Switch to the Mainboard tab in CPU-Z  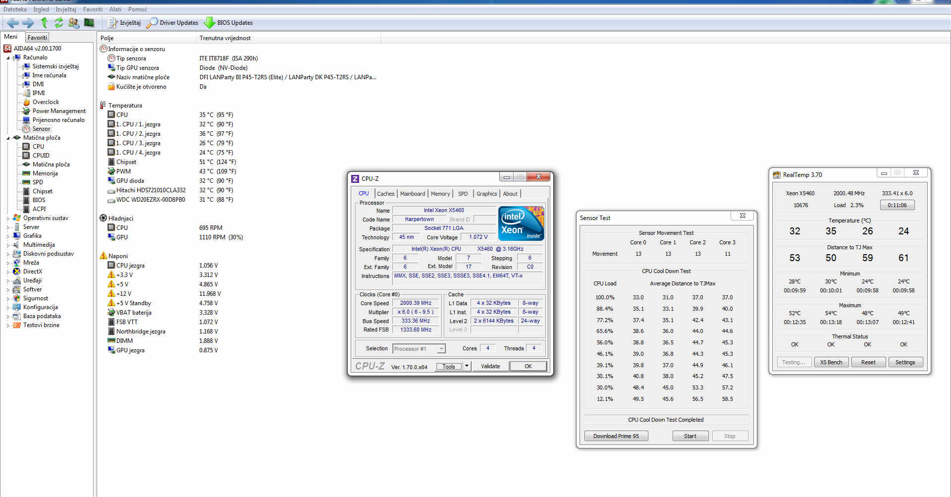412,194
